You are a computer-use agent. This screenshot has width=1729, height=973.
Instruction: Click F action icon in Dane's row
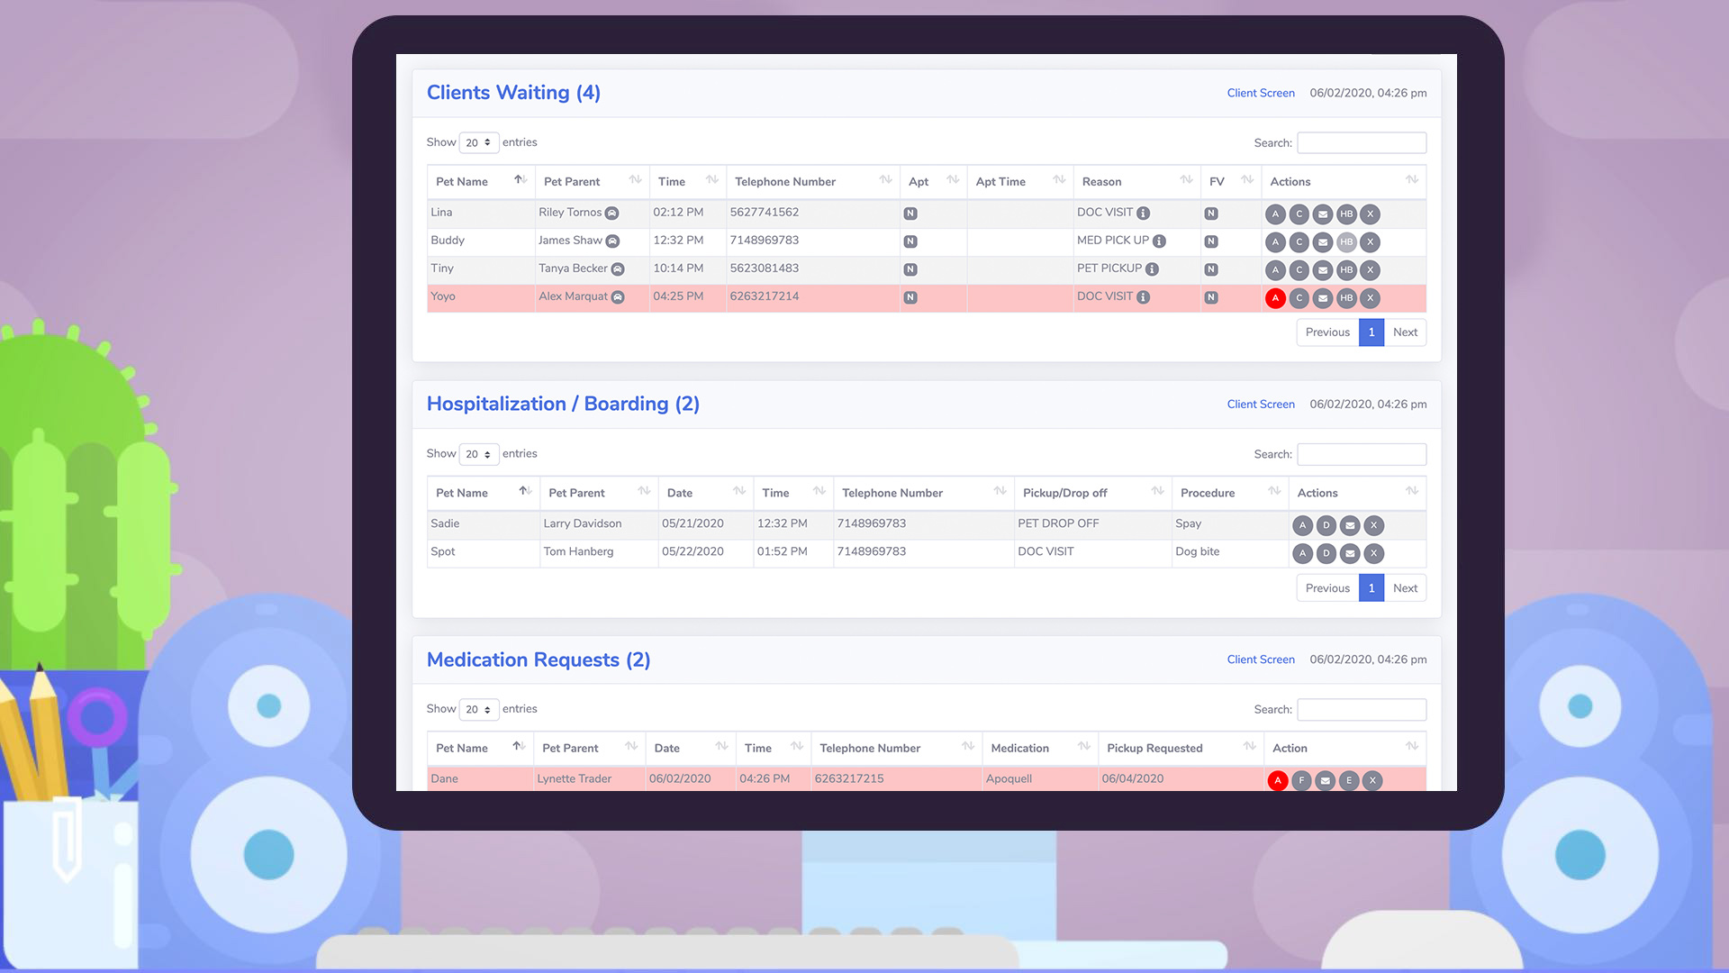(x=1301, y=781)
